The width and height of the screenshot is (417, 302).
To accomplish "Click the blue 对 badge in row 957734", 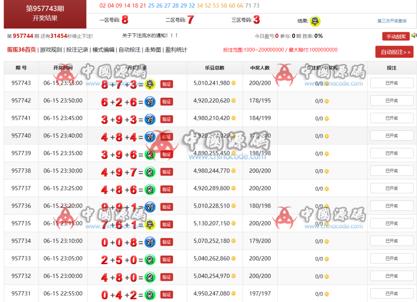I will click(150, 242).
